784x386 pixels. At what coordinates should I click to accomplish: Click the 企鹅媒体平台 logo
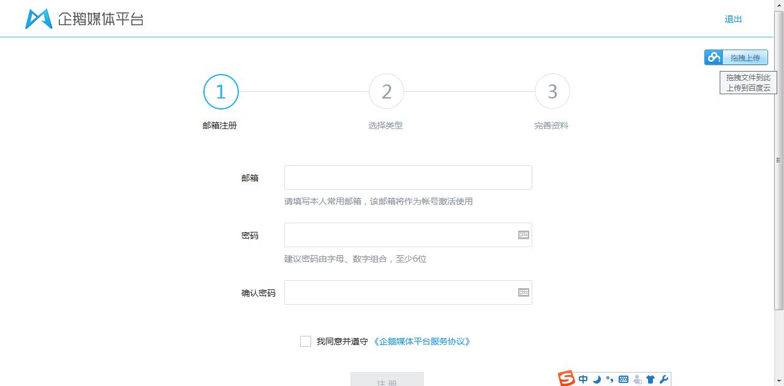84,18
